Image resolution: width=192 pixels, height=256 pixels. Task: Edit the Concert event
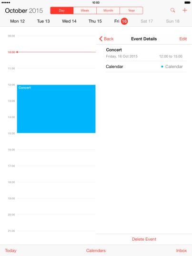183,39
